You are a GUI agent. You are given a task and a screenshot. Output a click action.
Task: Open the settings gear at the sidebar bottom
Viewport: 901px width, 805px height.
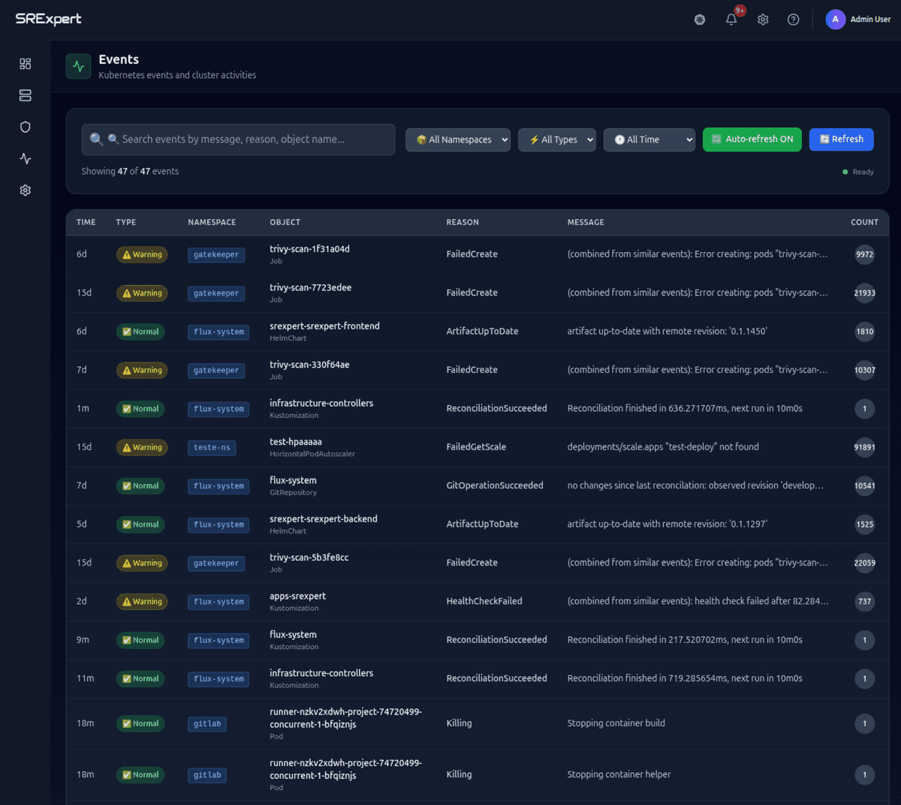click(25, 190)
